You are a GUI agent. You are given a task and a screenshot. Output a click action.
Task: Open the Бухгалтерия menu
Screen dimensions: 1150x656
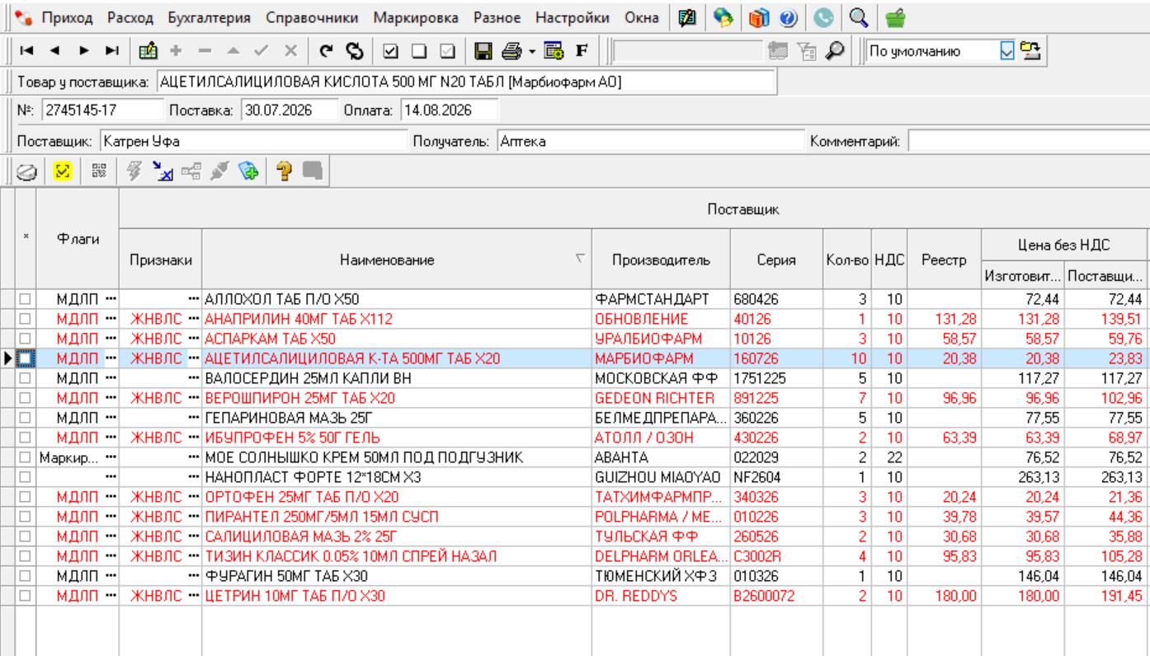pyautogui.click(x=210, y=17)
